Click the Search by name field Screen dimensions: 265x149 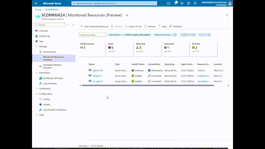click(93, 35)
